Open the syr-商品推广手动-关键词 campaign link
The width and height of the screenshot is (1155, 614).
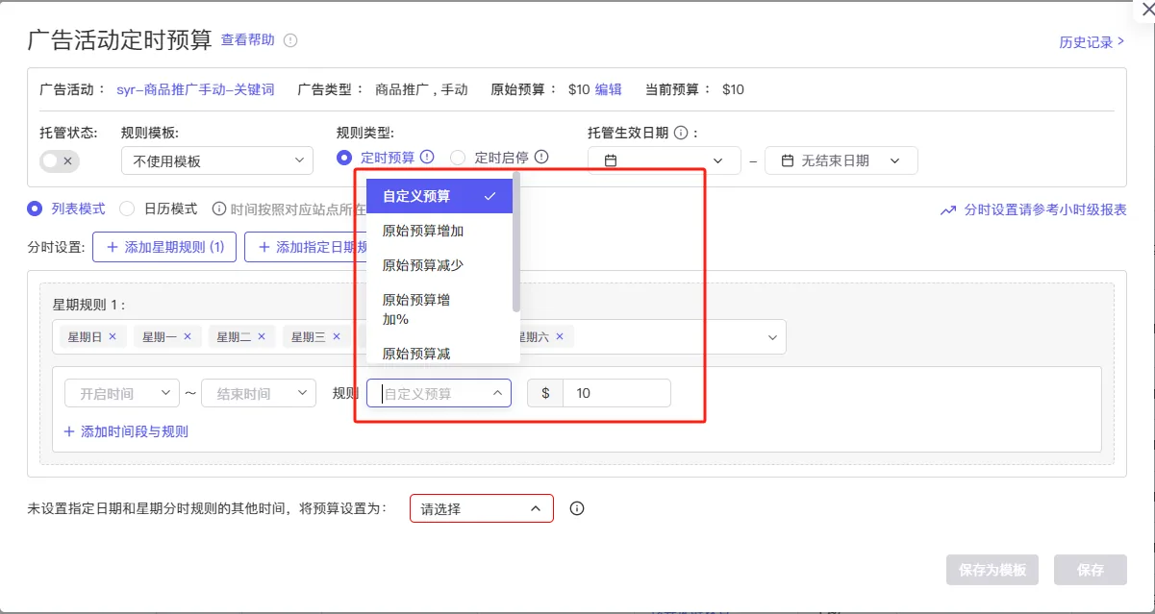pos(195,89)
